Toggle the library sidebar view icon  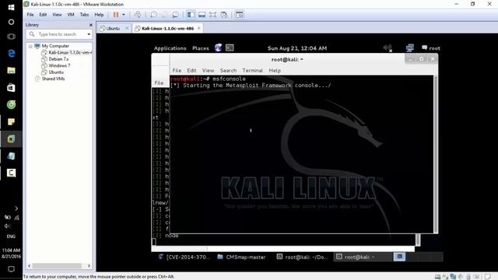(x=191, y=15)
